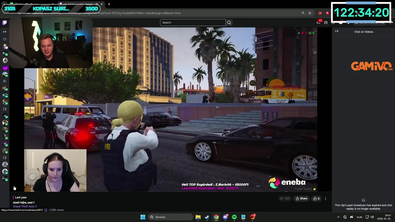395x222 pixels.
Task: Open the whispers envelope icon
Action: point(326,23)
